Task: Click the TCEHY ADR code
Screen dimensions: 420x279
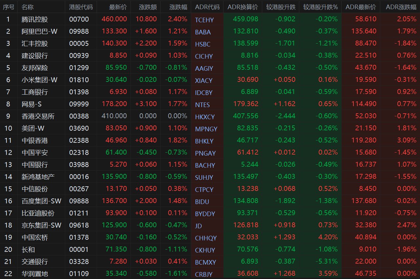Action: (x=204, y=20)
